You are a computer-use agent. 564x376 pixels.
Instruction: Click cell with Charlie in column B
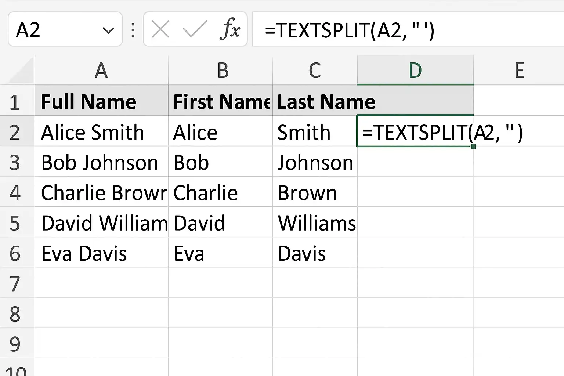(220, 192)
